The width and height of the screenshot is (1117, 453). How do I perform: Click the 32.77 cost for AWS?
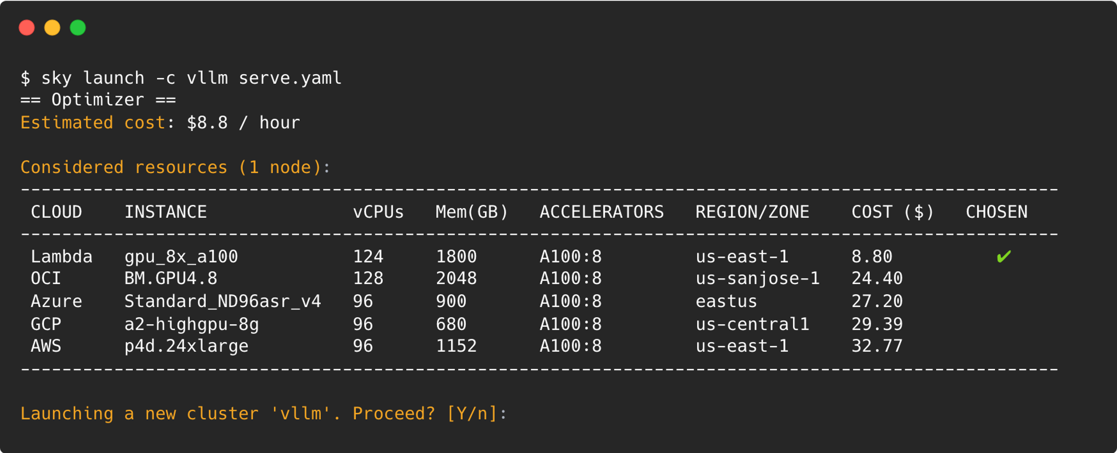(877, 346)
